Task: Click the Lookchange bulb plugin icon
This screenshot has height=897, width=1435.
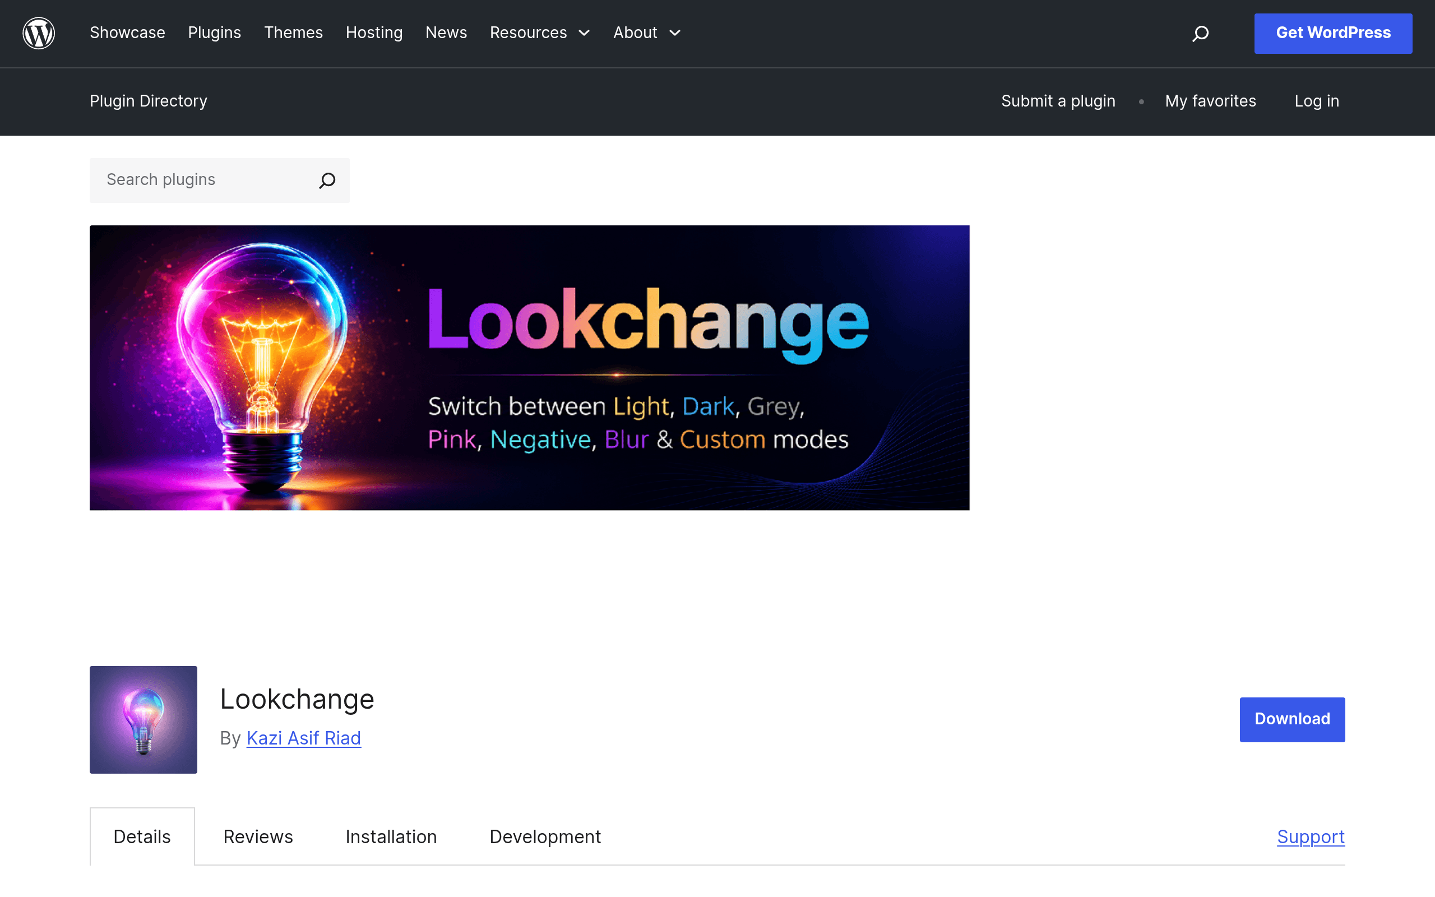Action: pos(143,720)
